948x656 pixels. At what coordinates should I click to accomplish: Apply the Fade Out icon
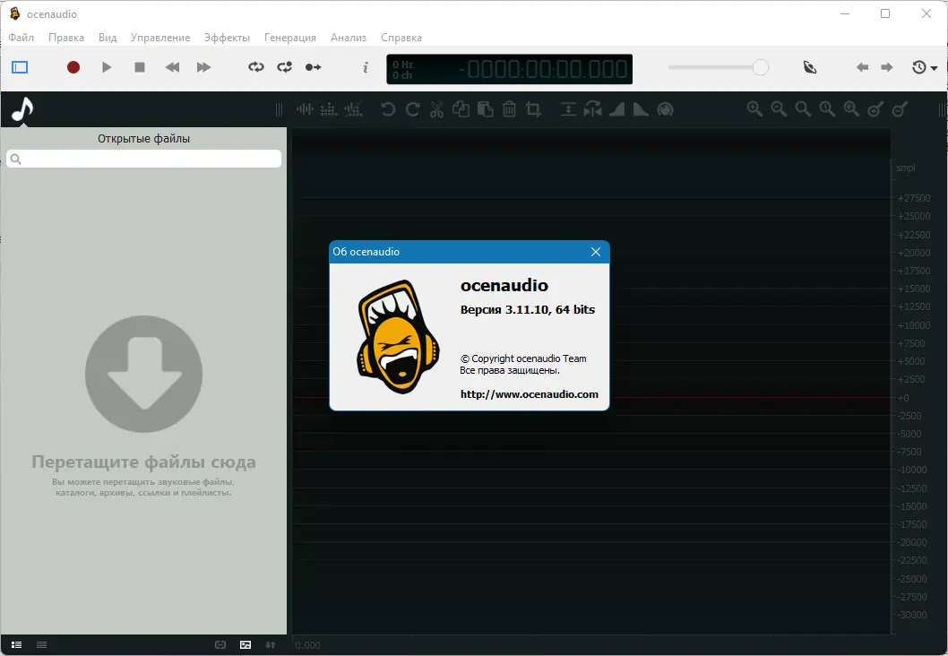pos(641,109)
